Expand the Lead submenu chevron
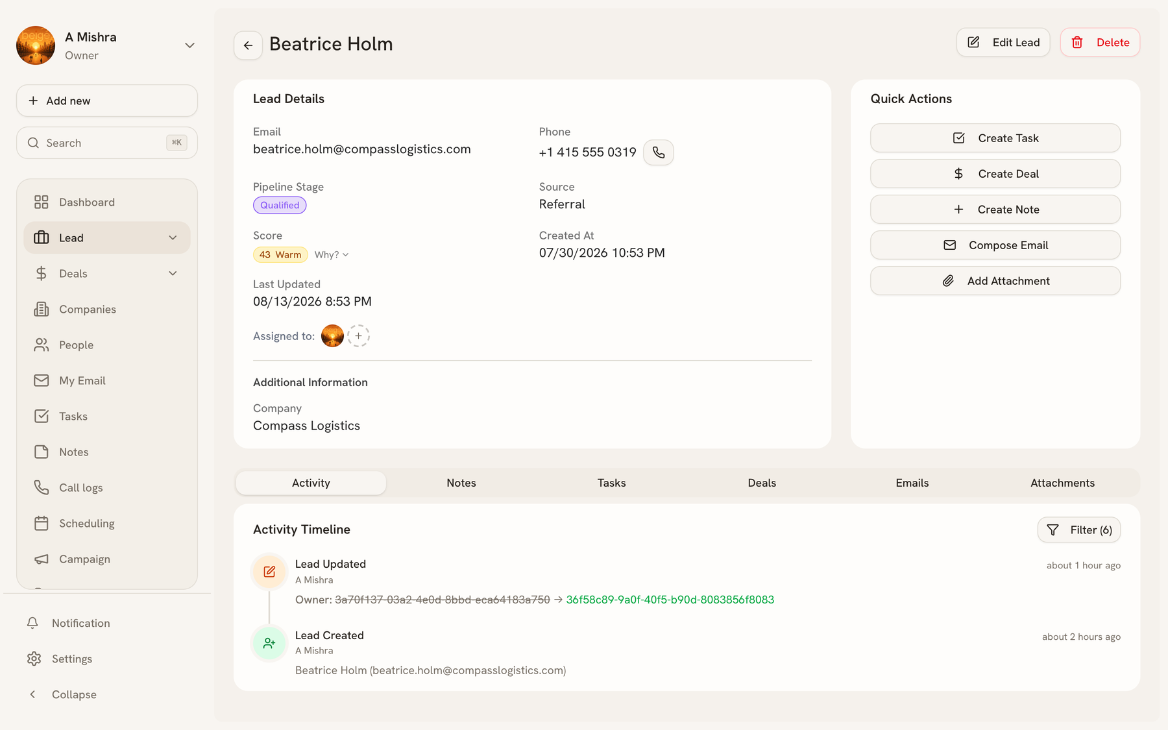This screenshot has height=730, width=1168. coord(173,238)
